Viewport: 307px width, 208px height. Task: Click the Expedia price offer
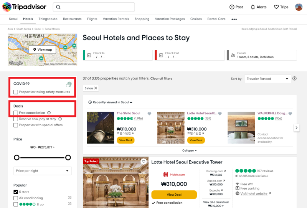[x=216, y=192]
